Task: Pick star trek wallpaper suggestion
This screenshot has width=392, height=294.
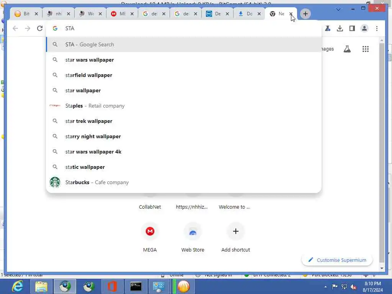Action: [x=184, y=121]
